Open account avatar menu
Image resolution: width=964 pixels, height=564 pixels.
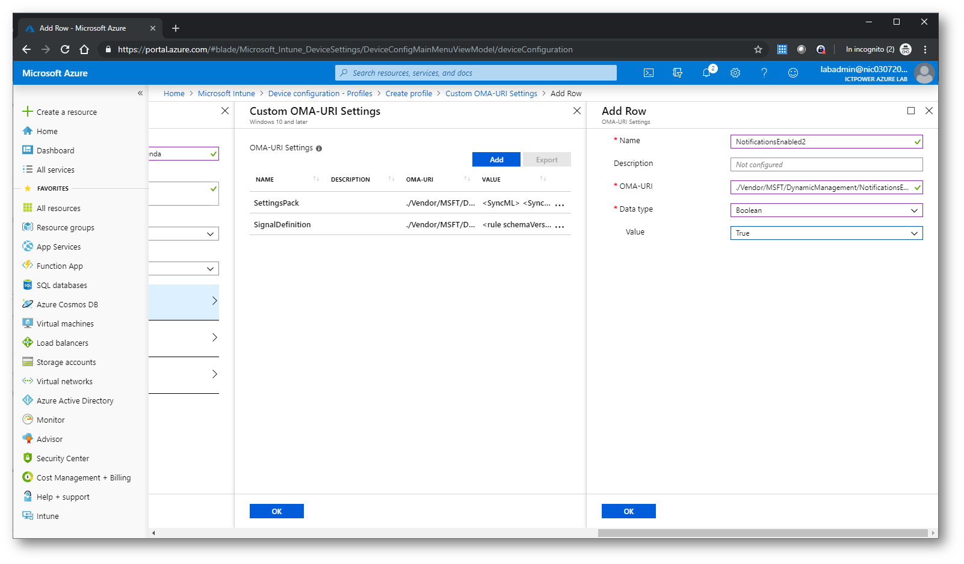coord(924,73)
